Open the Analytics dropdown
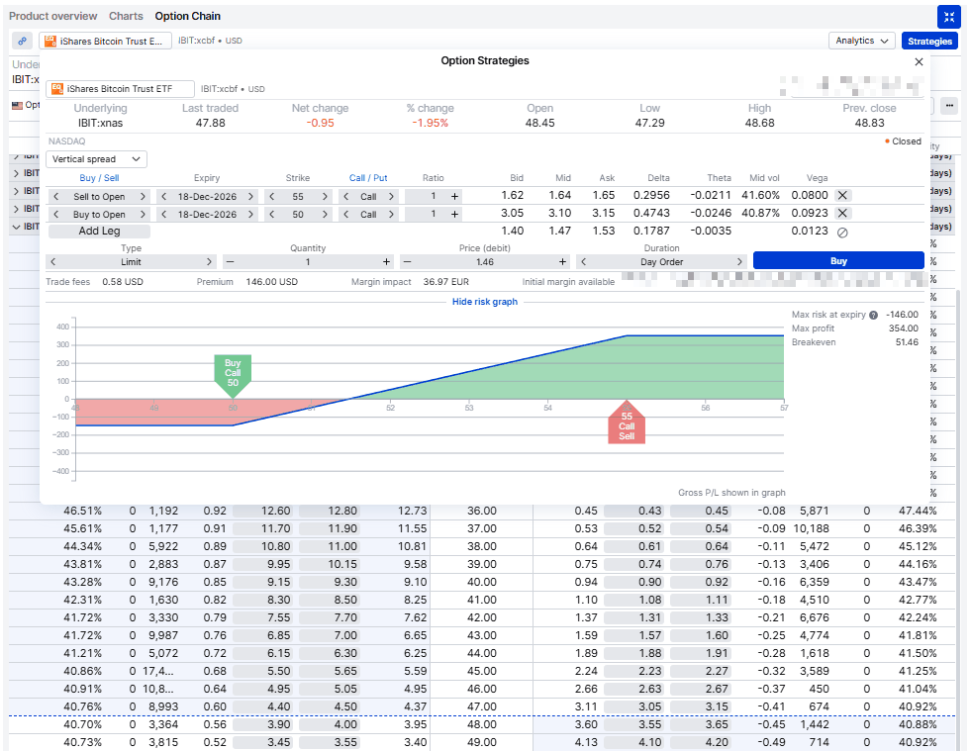Screen dimensions: 971x751 tap(861, 41)
